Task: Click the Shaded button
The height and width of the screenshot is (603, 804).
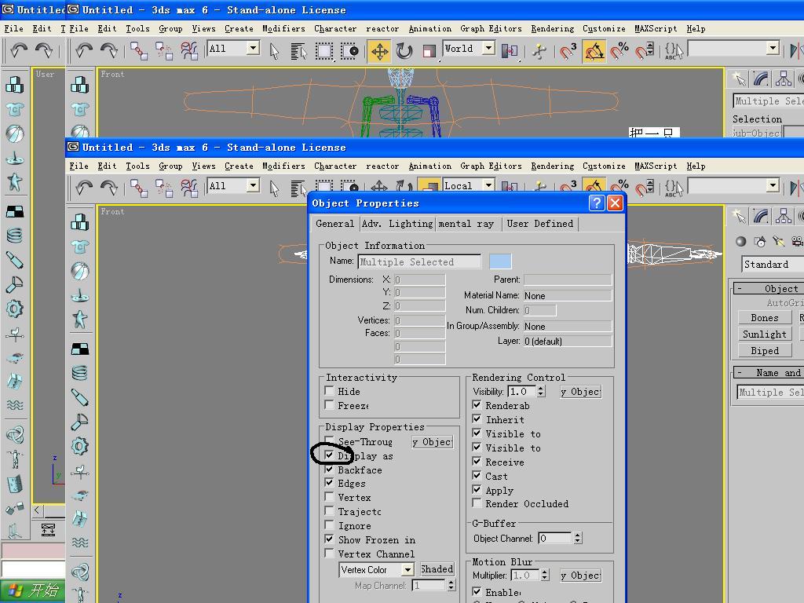Action: tap(437, 569)
